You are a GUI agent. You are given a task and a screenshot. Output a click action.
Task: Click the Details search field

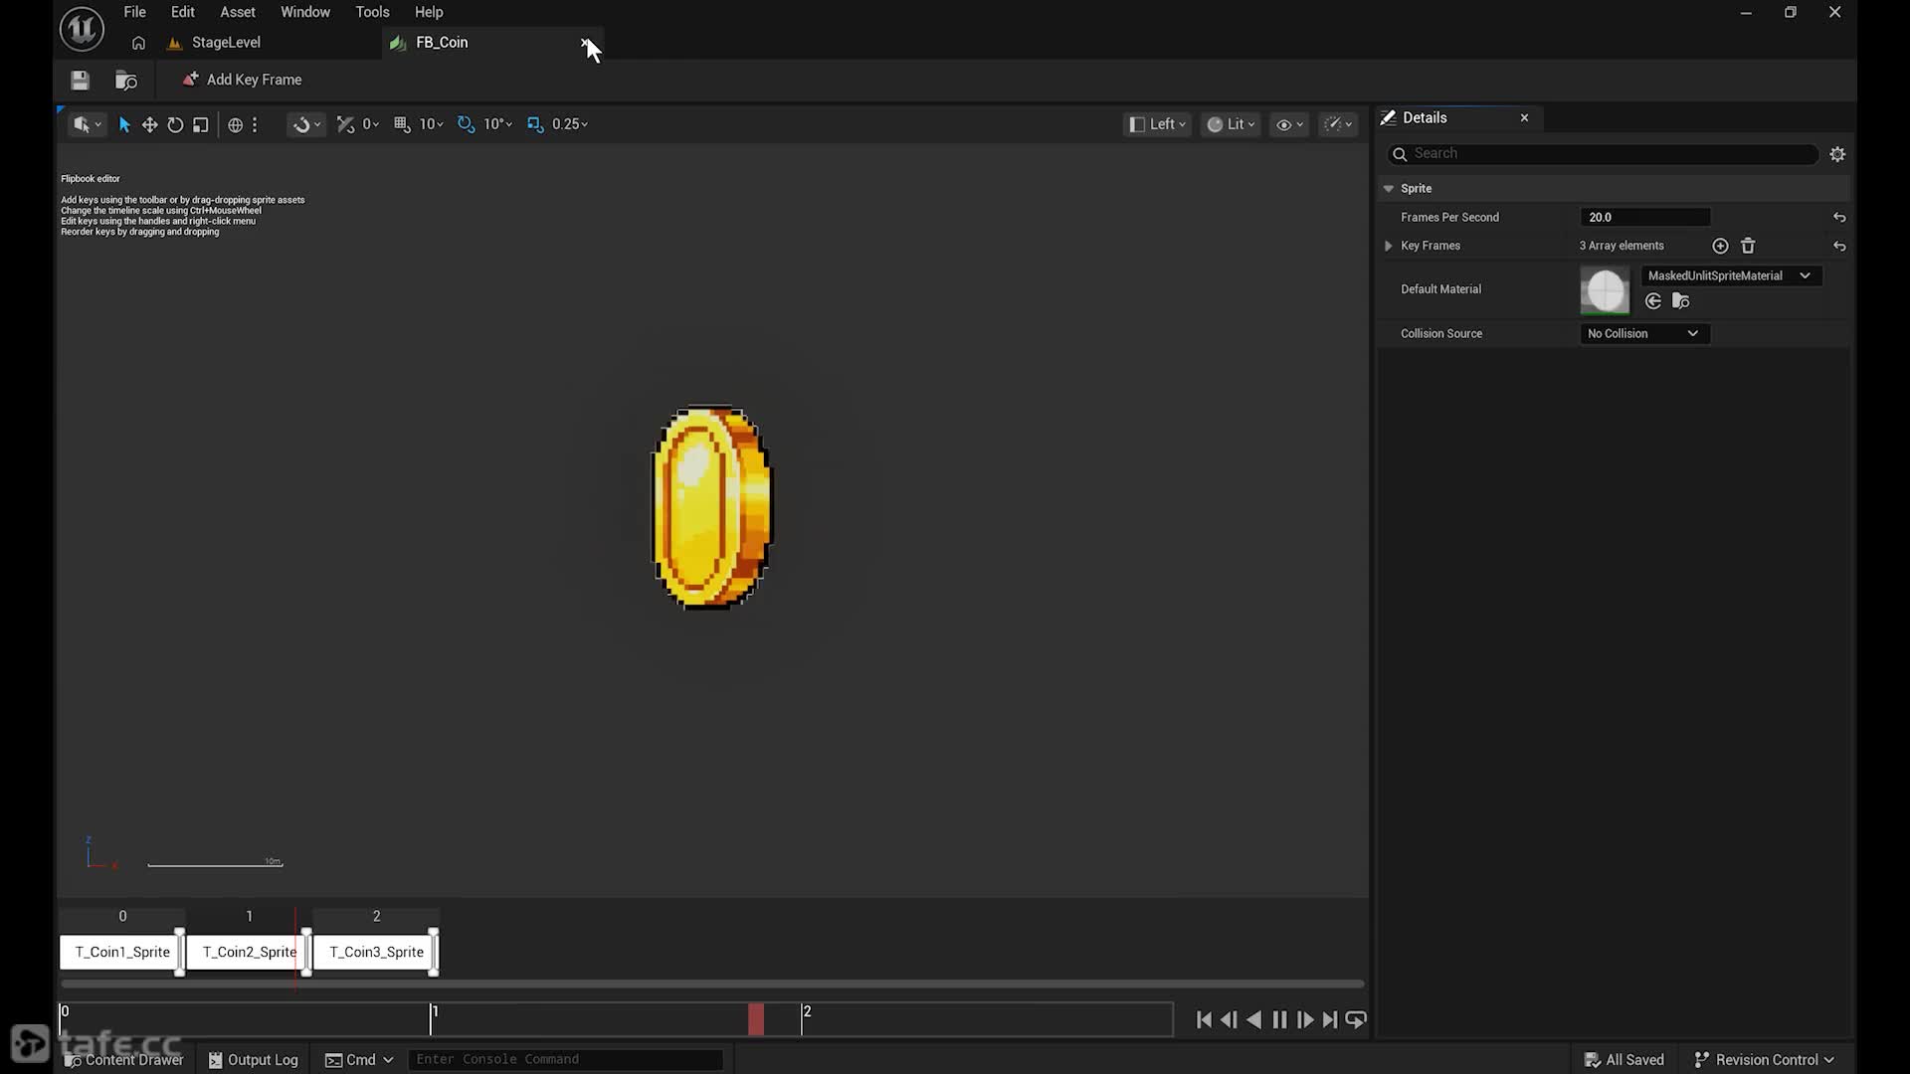click(1603, 154)
